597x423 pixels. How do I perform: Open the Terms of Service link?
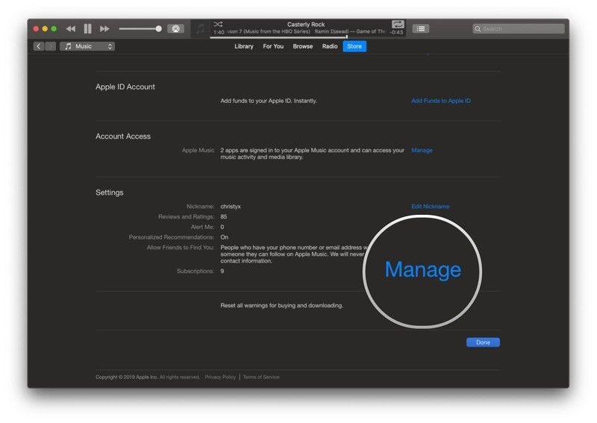261,377
